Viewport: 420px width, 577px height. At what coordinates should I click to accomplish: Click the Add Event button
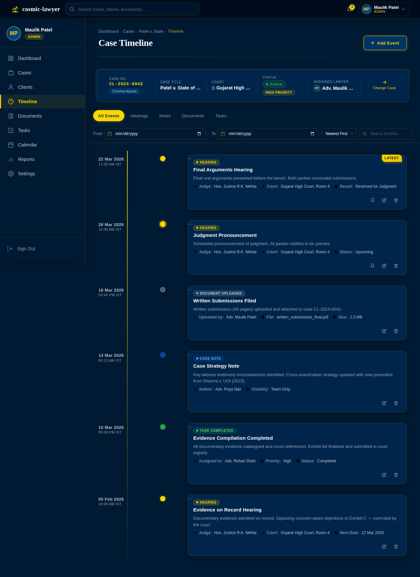pyautogui.click(x=385, y=43)
